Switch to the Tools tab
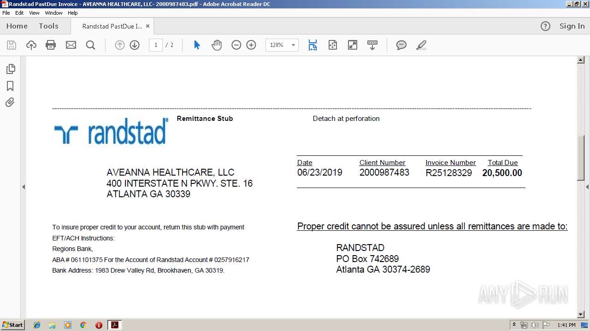590x331 pixels. [48, 26]
